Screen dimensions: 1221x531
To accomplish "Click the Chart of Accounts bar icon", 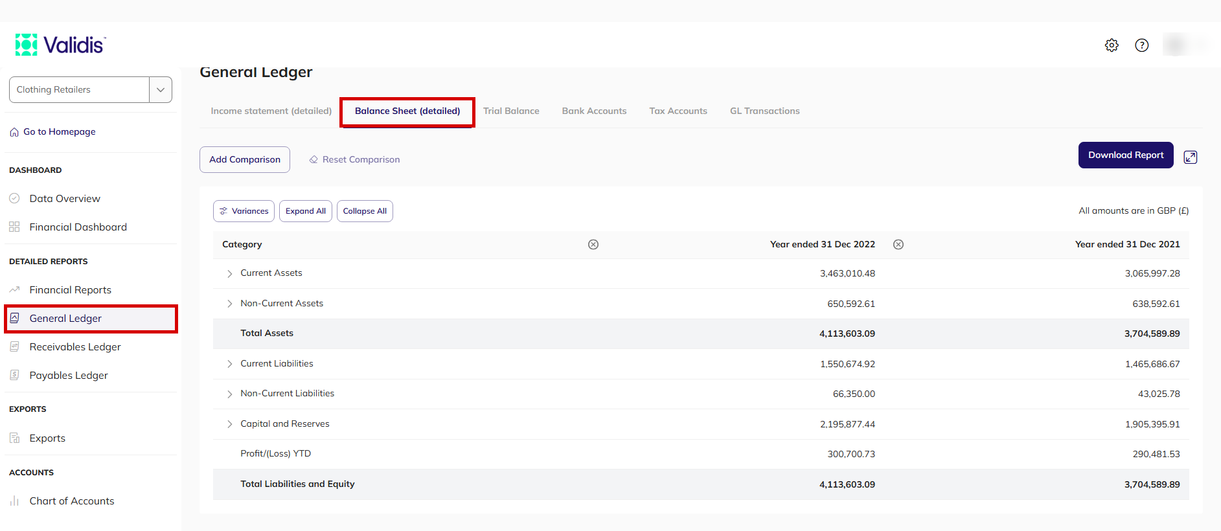I will (14, 501).
